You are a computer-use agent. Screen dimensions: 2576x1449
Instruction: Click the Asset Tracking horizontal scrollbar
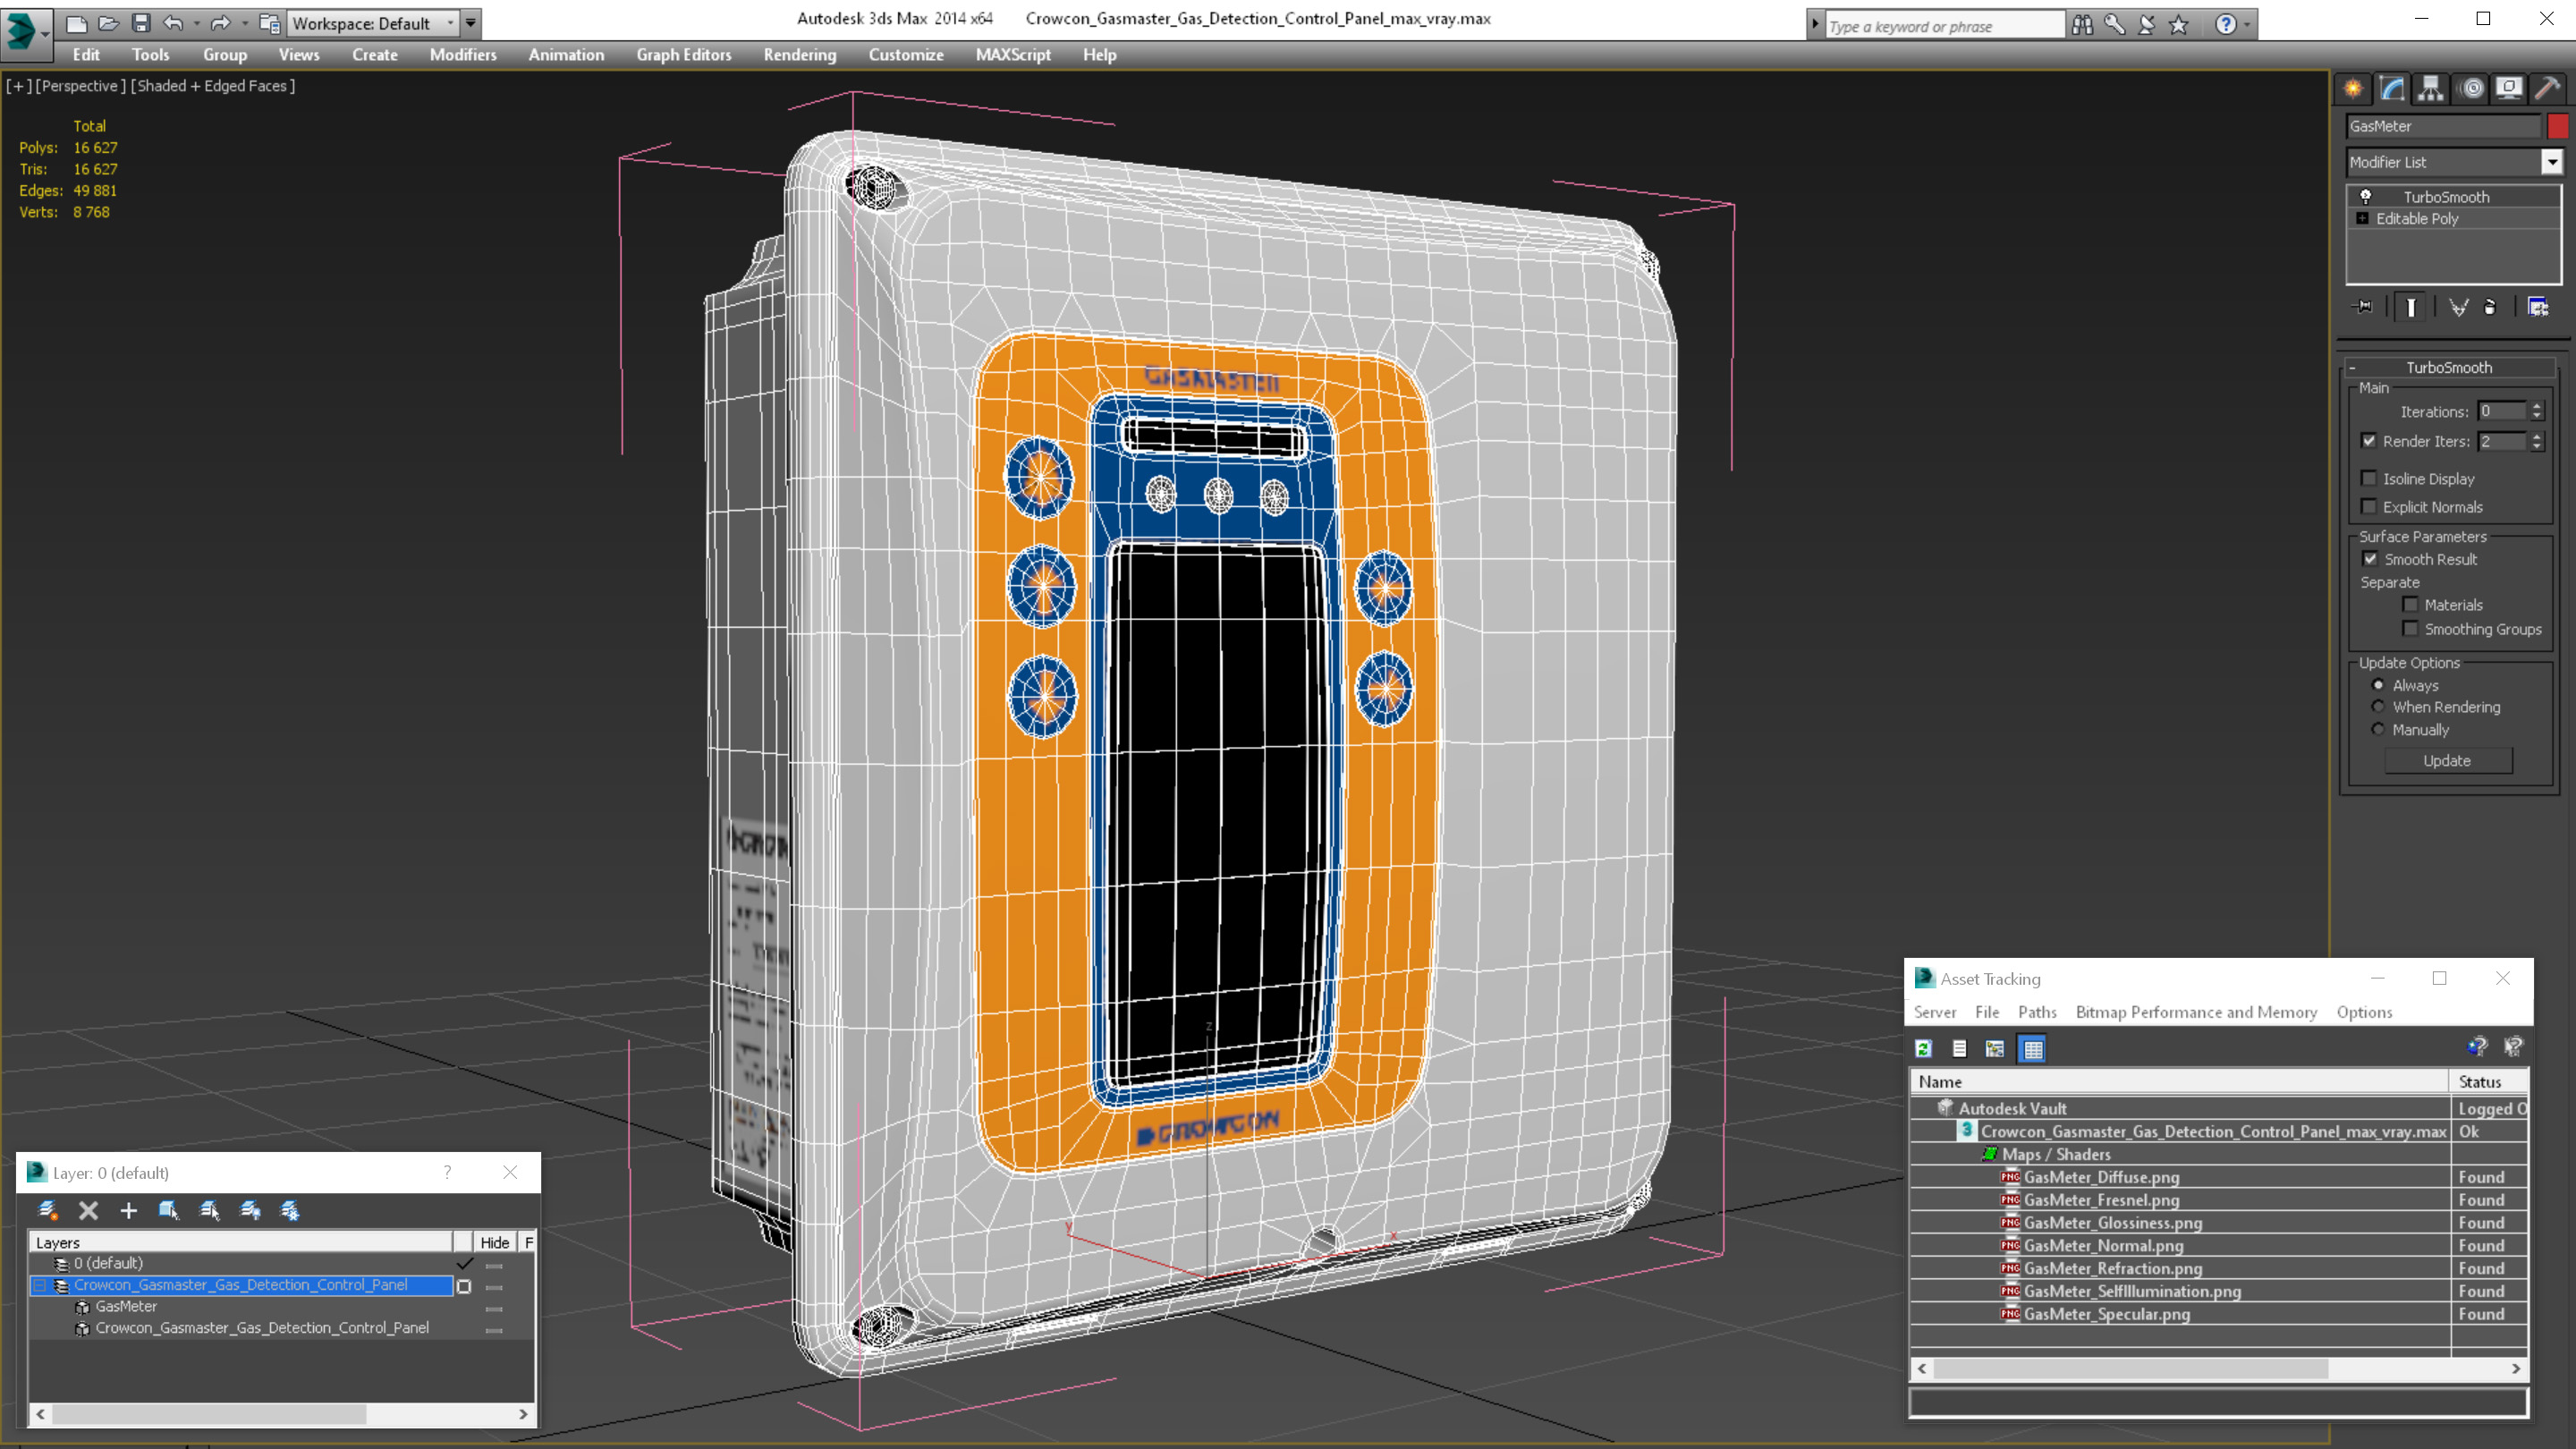point(2220,1369)
